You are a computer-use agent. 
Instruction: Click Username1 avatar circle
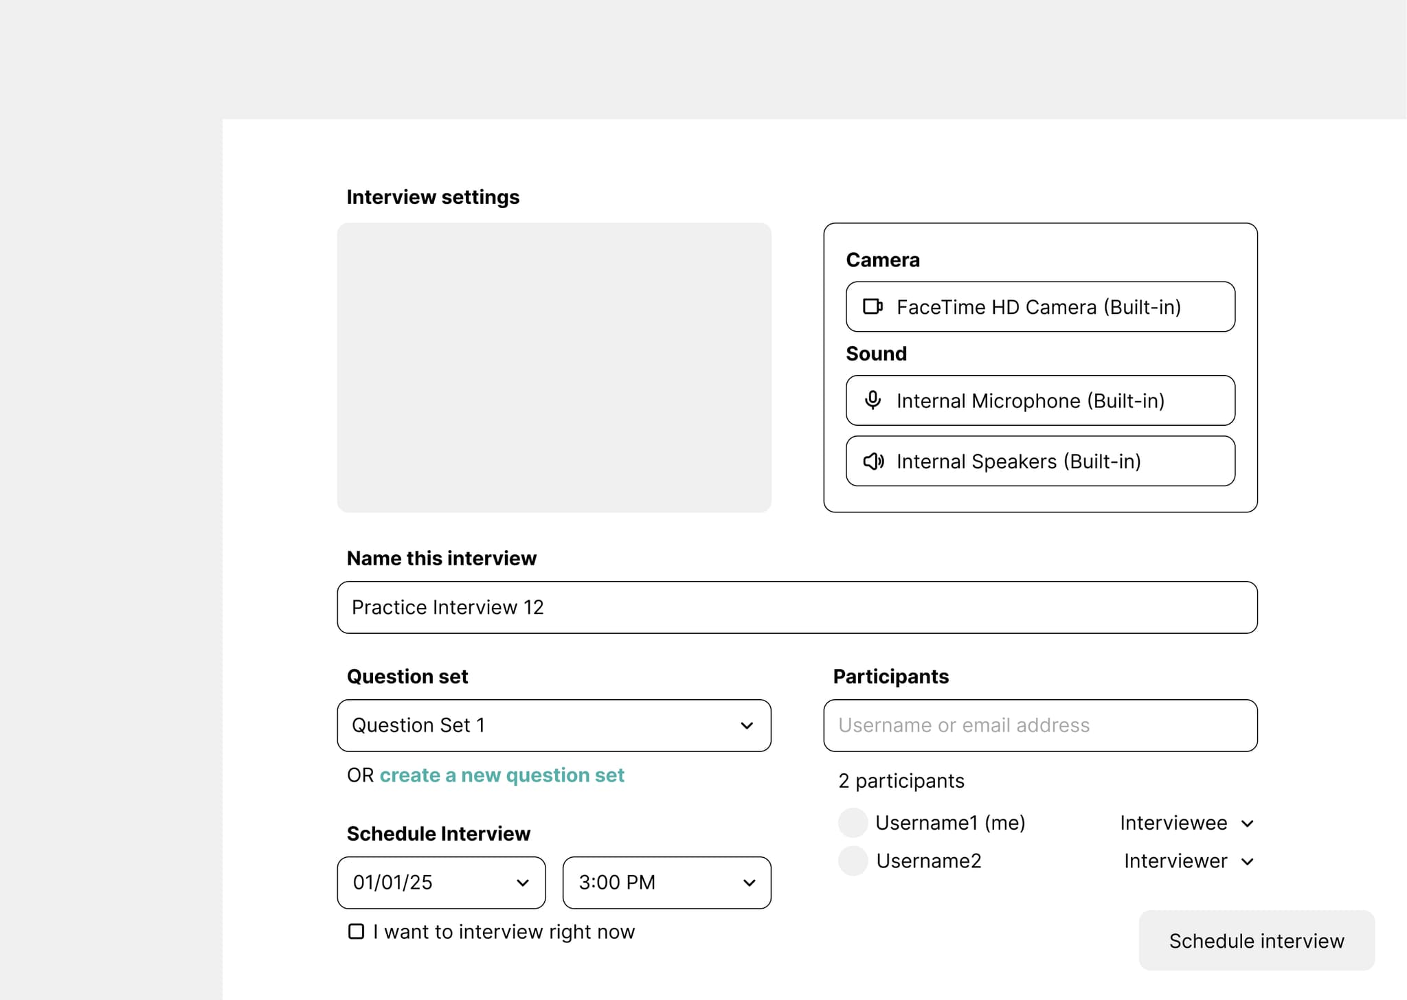point(853,823)
